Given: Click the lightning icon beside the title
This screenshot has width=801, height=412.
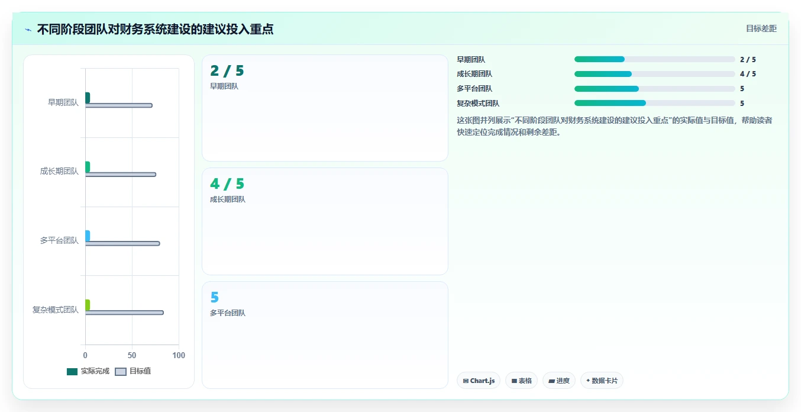Looking at the screenshot, I should pos(28,30).
